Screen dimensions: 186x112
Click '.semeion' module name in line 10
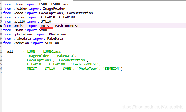[x=21, y=43]
